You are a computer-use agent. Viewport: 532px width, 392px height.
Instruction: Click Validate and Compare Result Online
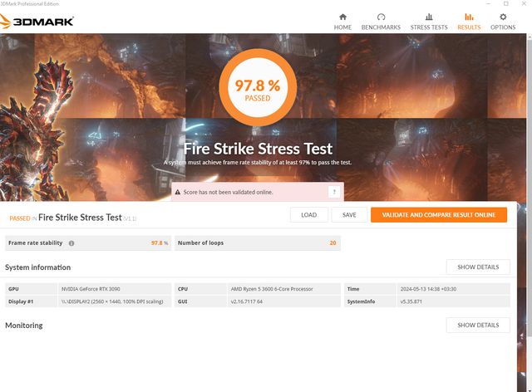pyautogui.click(x=438, y=215)
